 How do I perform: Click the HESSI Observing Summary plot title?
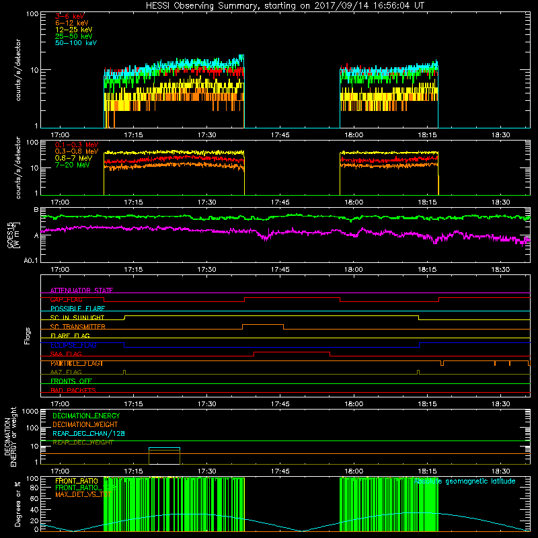click(285, 6)
